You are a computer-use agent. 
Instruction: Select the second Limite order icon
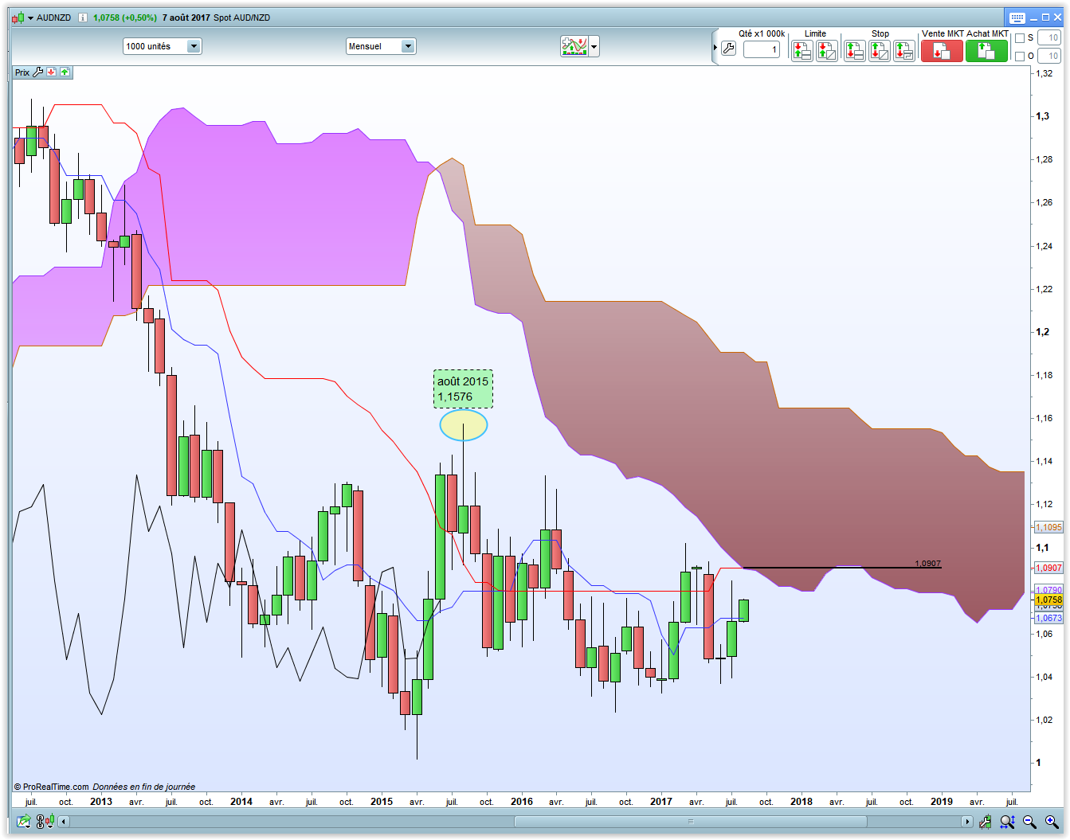click(x=827, y=51)
